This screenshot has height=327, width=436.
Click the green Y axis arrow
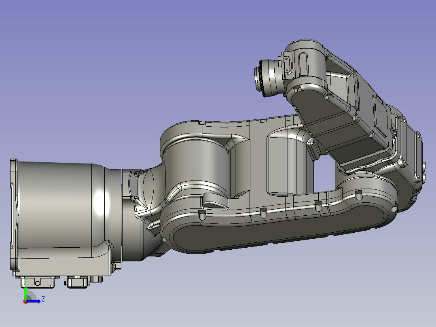(x=25, y=293)
